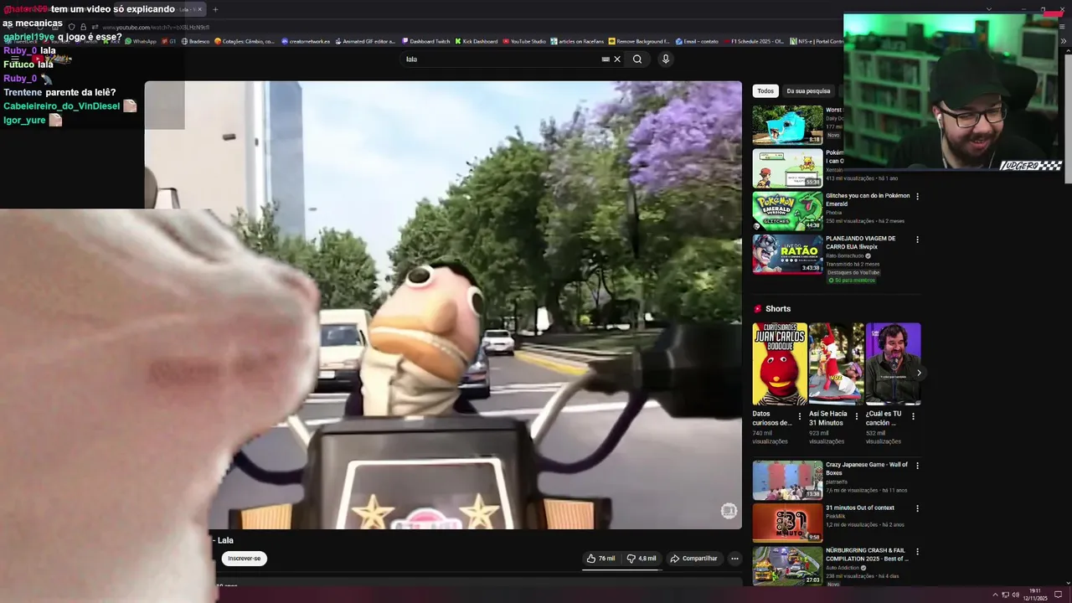Clear the search text with the X icon
This screenshot has height=603, width=1072.
pyautogui.click(x=617, y=59)
